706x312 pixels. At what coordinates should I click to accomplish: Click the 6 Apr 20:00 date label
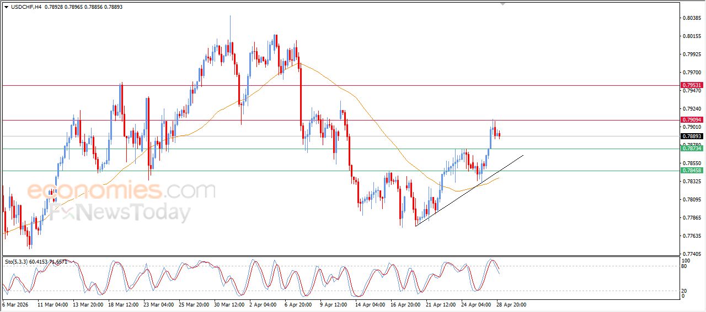298,304
